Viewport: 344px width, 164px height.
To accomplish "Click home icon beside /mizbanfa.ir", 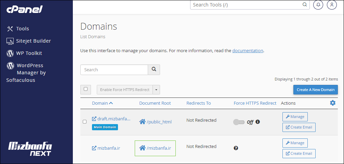I will pyautogui.click(x=143, y=148).
